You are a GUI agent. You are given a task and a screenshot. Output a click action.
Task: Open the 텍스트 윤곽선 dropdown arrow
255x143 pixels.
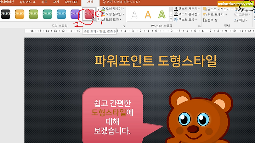click(x=199, y=14)
